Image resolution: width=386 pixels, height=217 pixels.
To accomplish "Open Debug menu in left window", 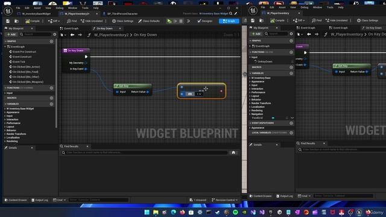I will pos(59,8).
